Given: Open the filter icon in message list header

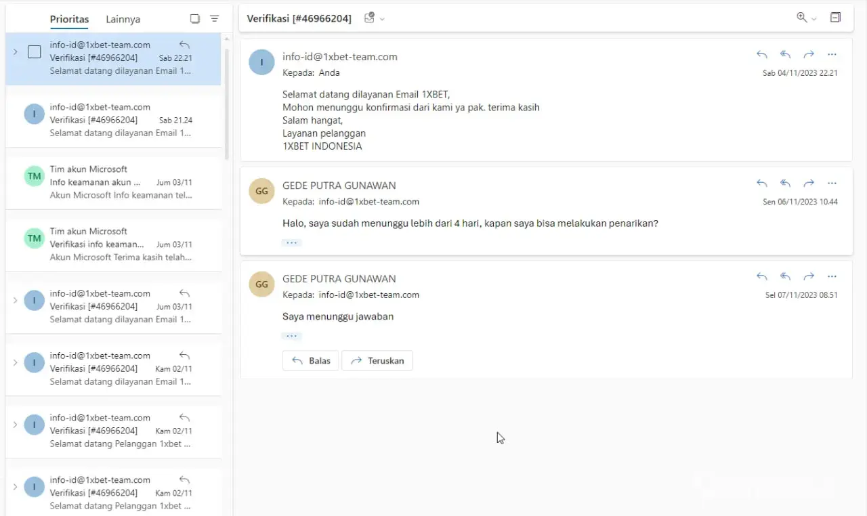Looking at the screenshot, I should [215, 19].
